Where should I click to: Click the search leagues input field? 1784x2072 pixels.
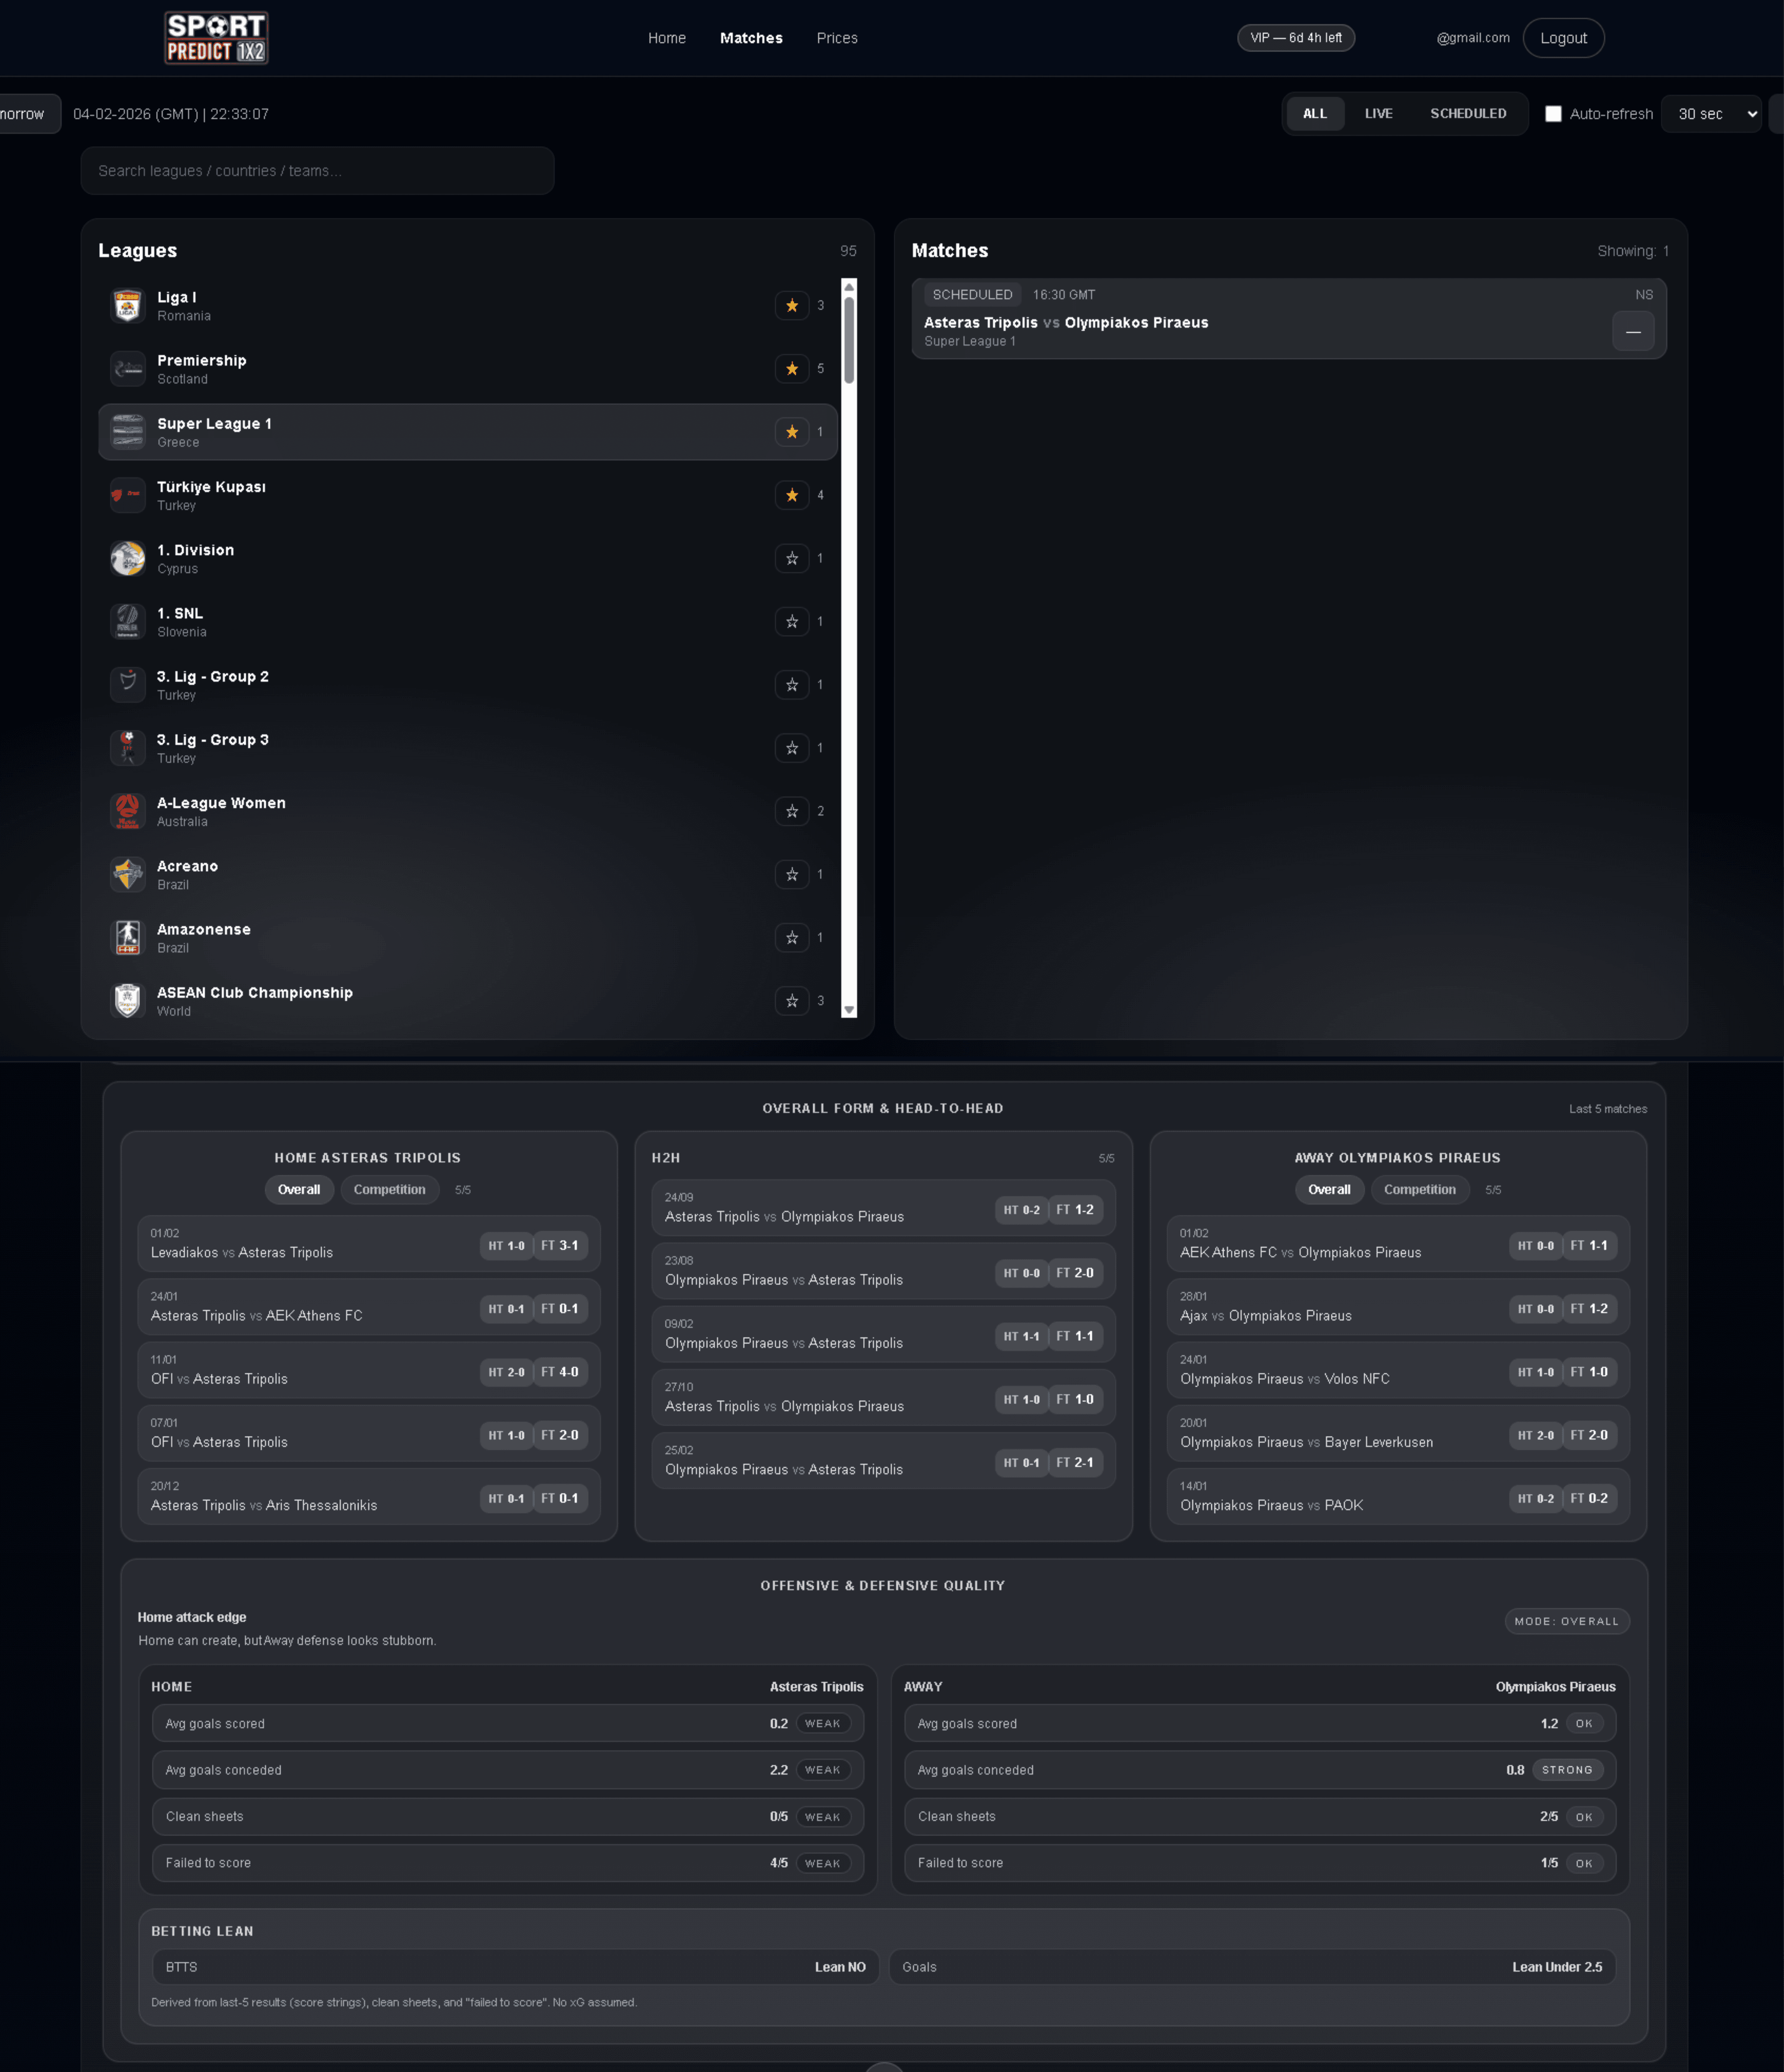(x=317, y=170)
